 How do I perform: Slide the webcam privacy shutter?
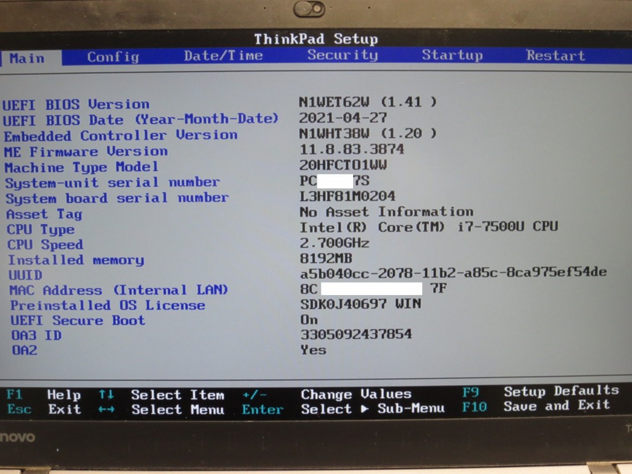[310, 9]
